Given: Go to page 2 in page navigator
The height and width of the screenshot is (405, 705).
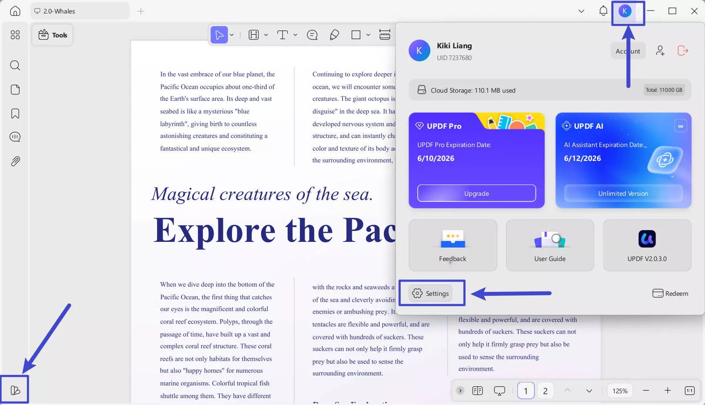Looking at the screenshot, I should 545,391.
